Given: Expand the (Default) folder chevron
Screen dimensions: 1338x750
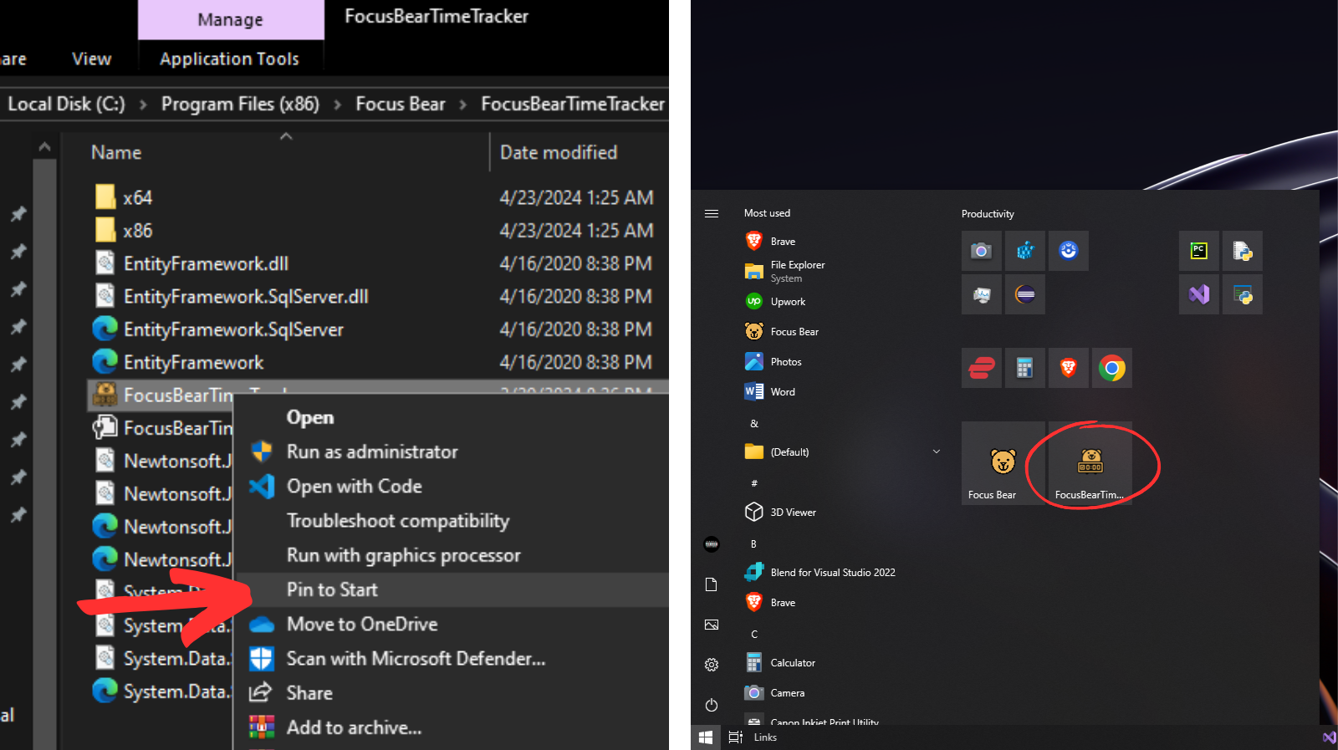Looking at the screenshot, I should [937, 452].
